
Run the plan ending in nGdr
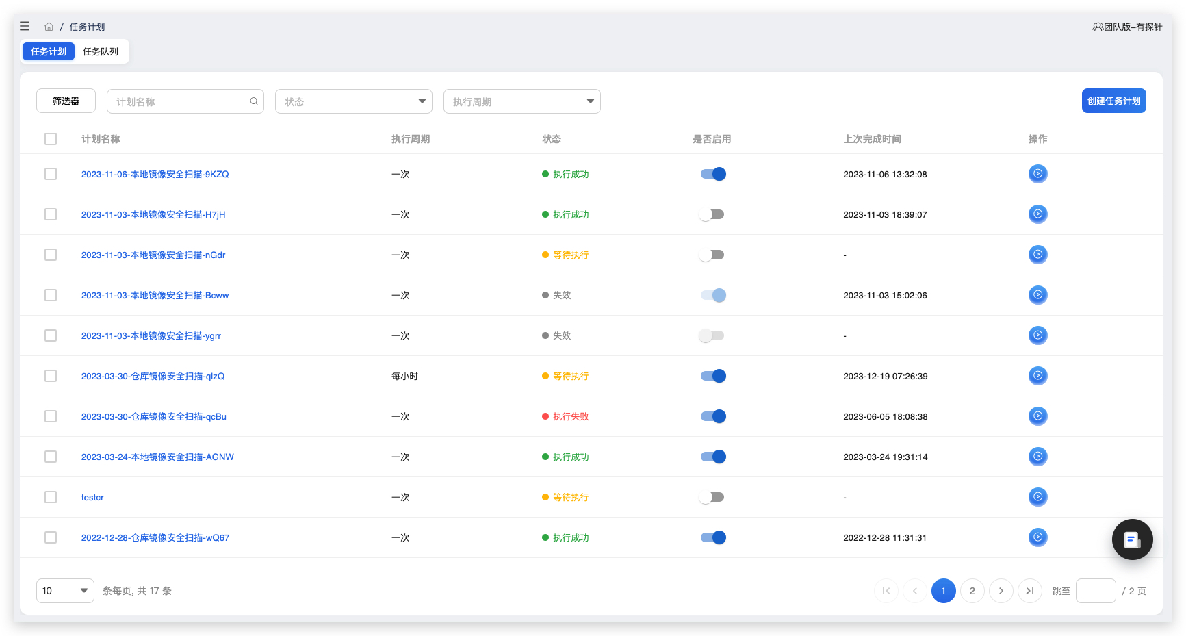pyautogui.click(x=1037, y=255)
